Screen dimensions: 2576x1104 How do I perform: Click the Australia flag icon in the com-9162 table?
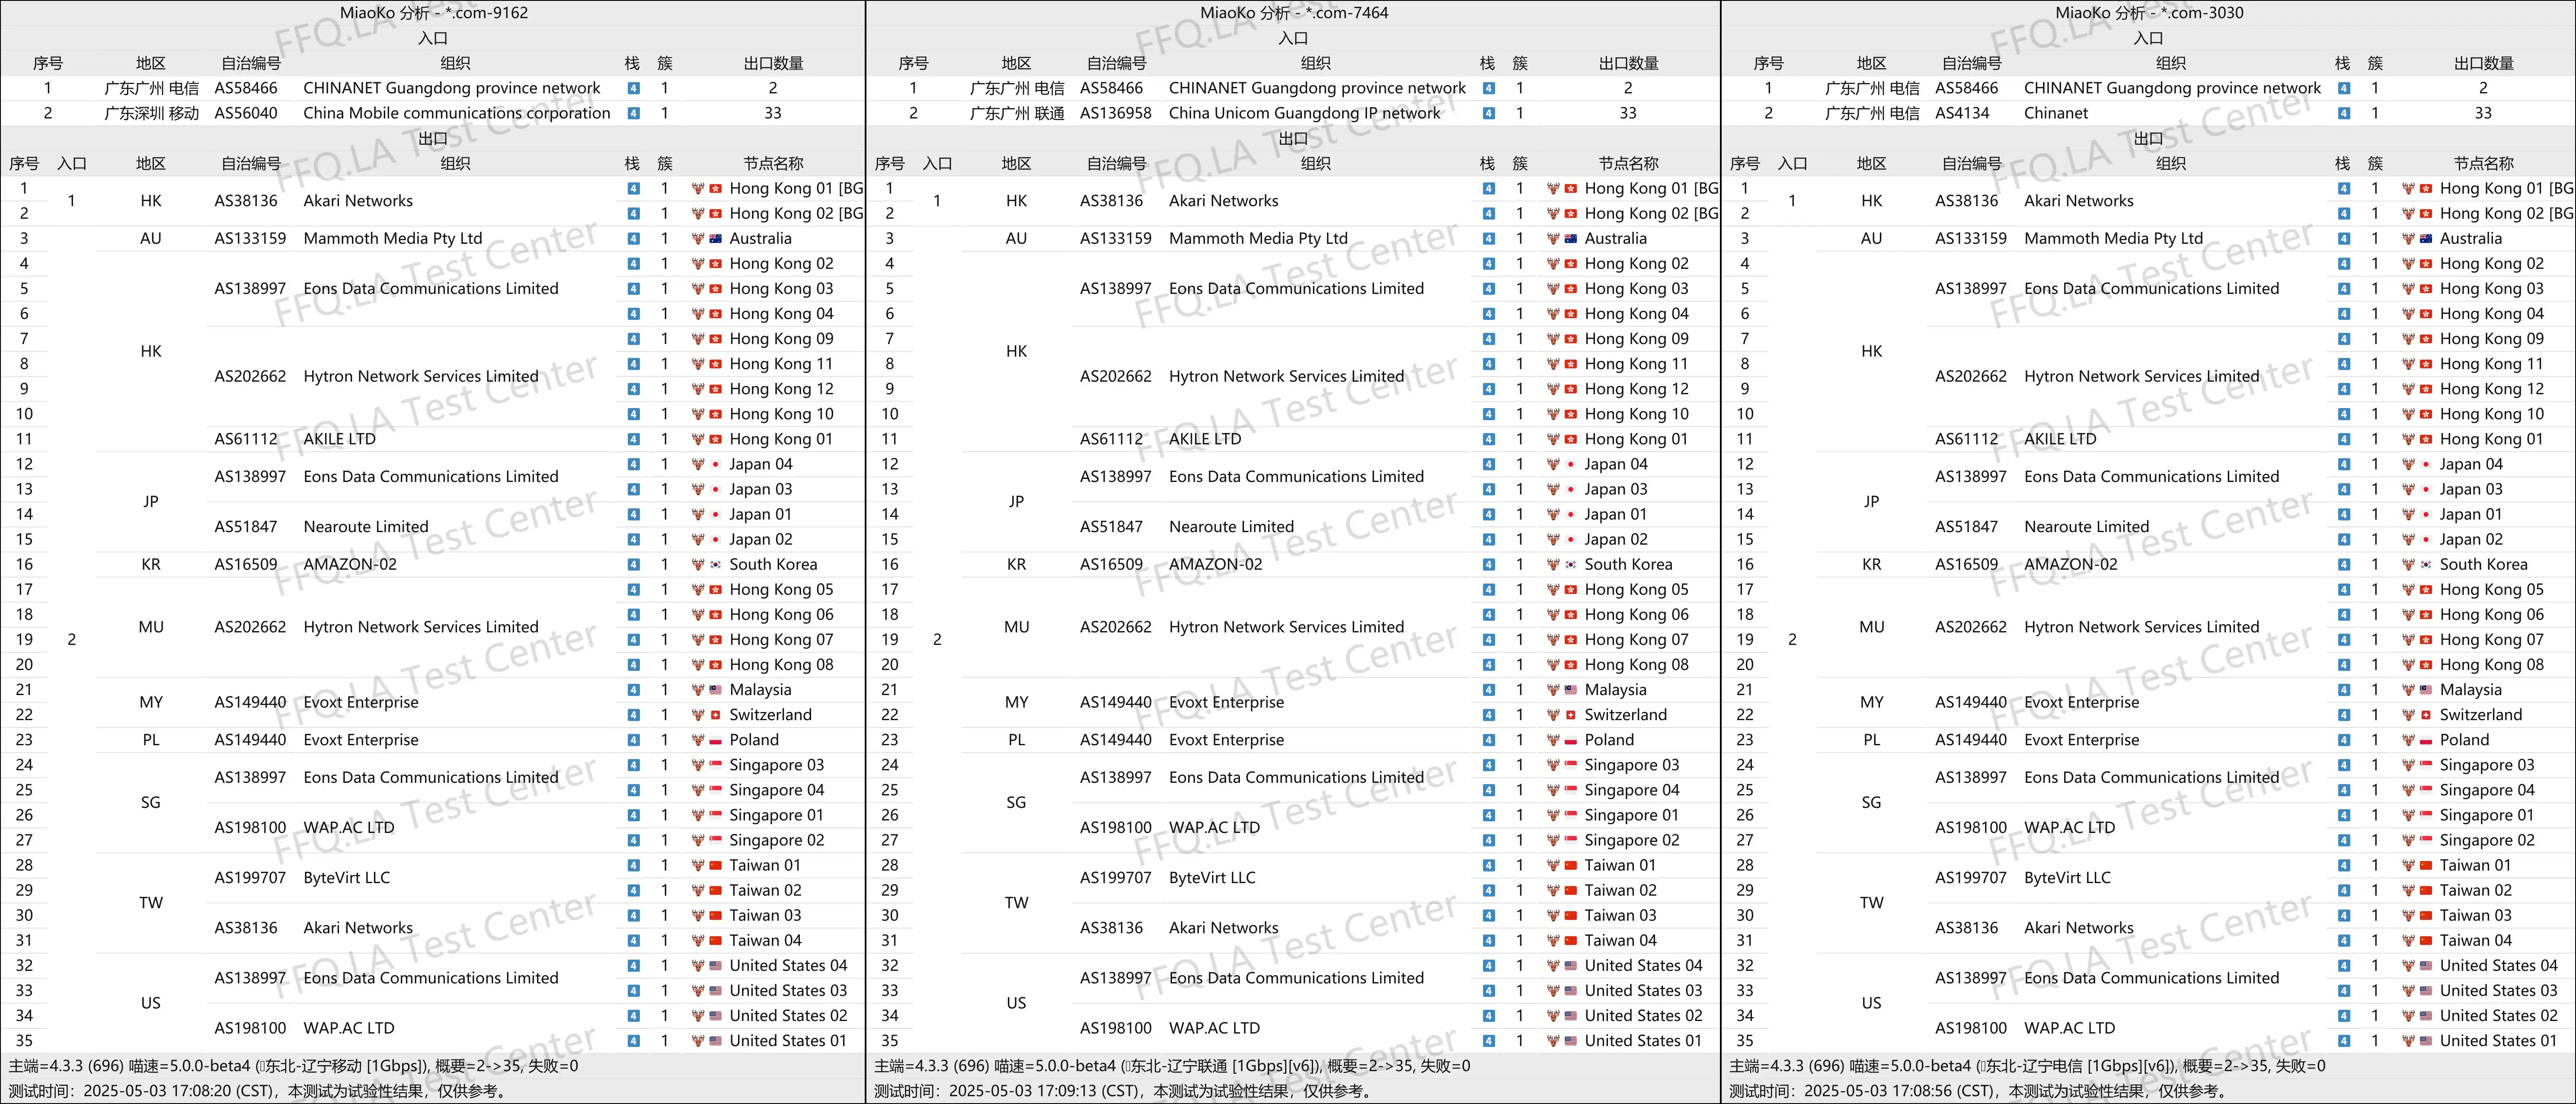coord(715,239)
